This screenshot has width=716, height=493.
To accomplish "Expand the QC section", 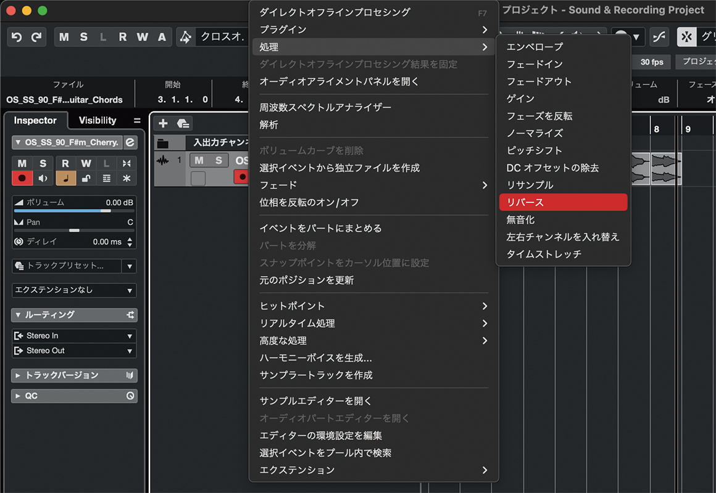I will click(x=18, y=396).
